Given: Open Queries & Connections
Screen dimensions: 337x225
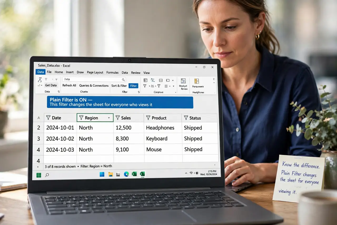Looking at the screenshot, I should coord(94,85).
